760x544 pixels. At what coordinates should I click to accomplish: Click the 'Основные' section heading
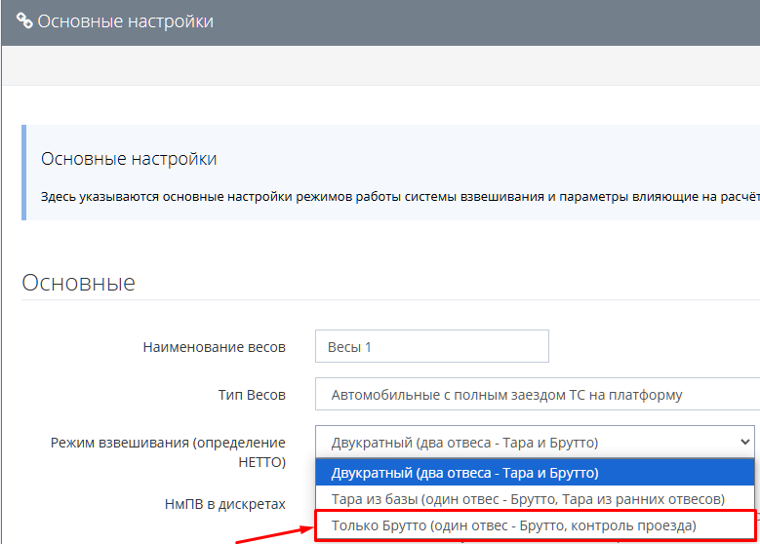[x=78, y=283]
